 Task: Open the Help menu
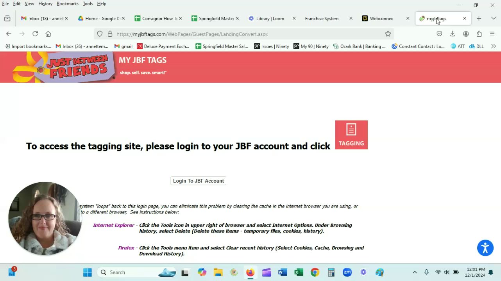[102, 4]
